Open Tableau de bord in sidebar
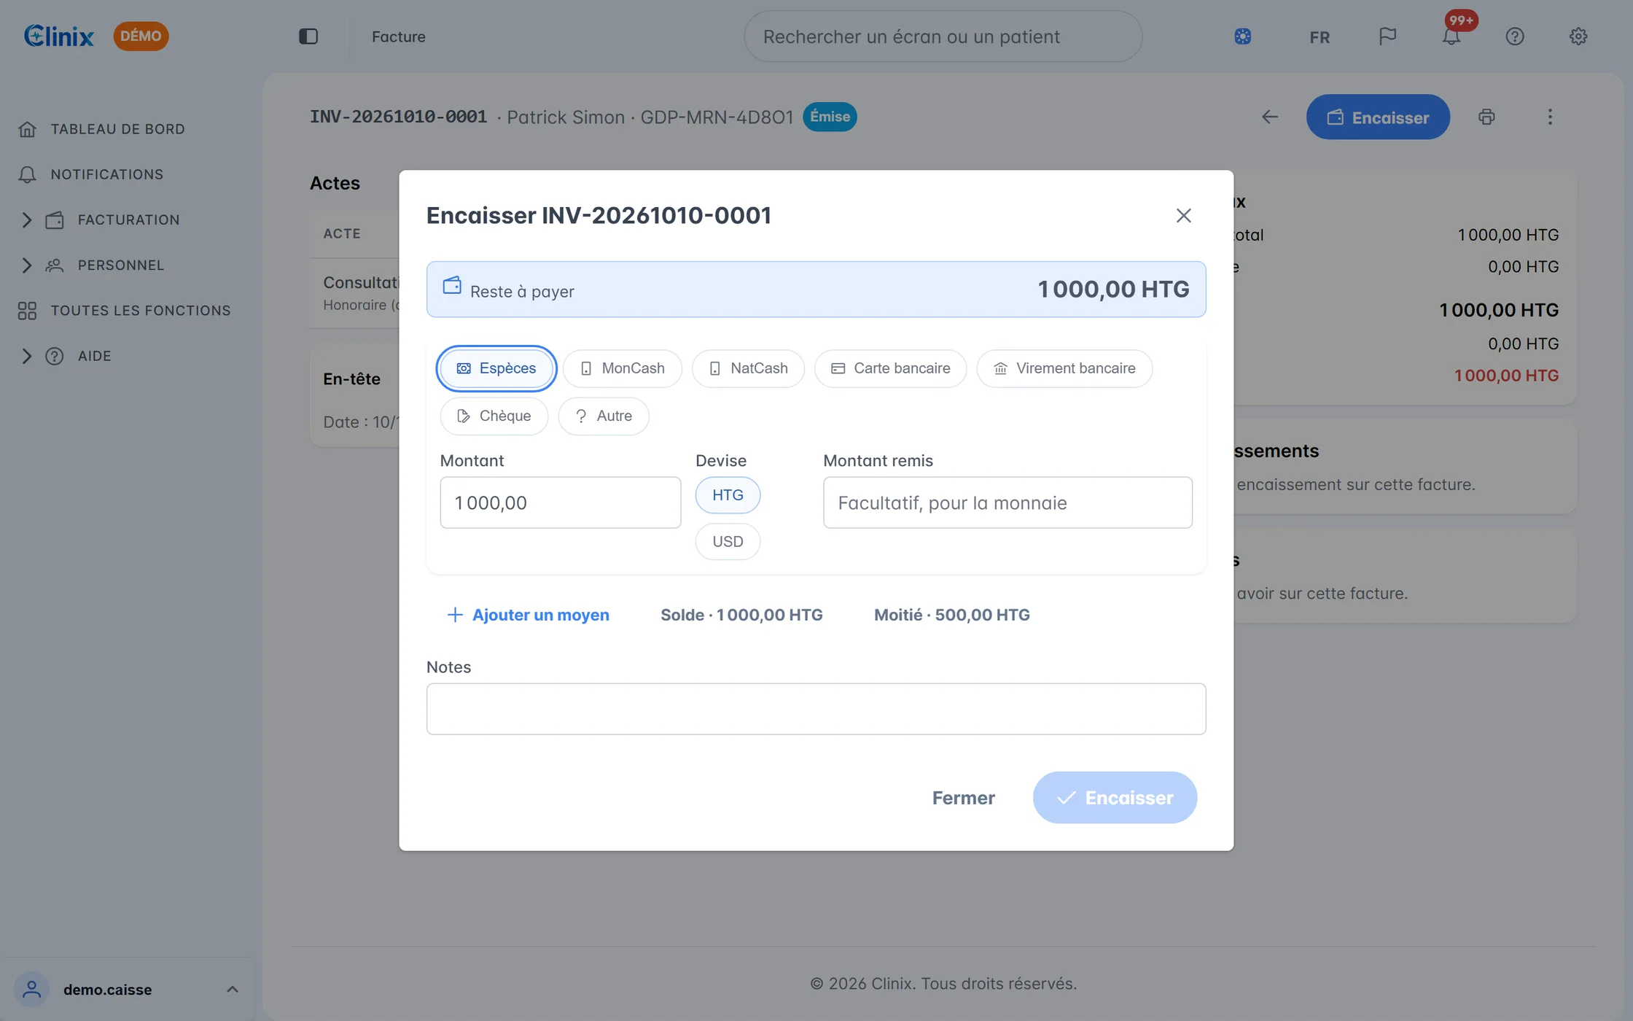 coord(102,129)
